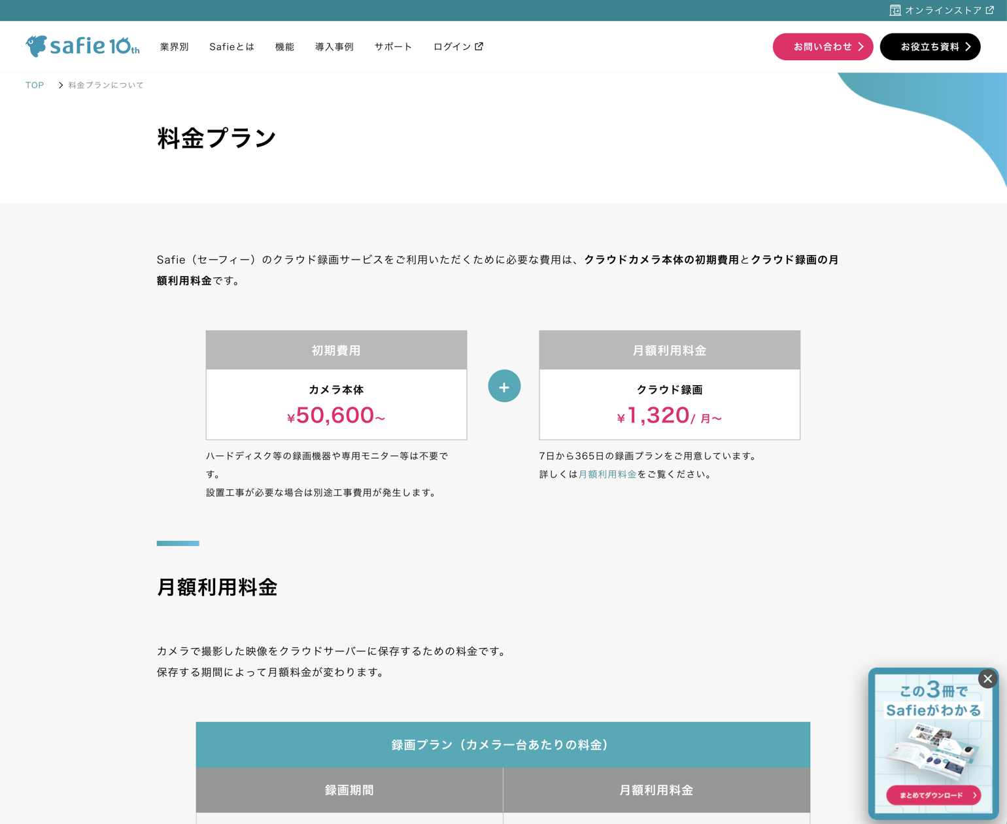Click external-link icon beside オンラインストア

(x=990, y=10)
